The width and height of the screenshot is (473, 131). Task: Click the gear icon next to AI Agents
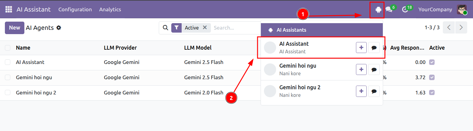pyautogui.click(x=59, y=28)
